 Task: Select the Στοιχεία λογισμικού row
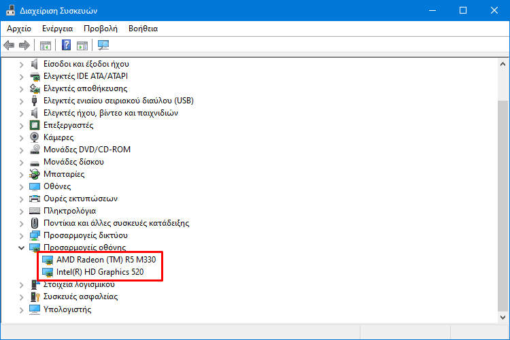point(79,284)
